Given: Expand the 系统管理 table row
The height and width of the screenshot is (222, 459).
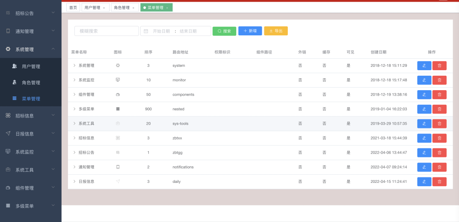Looking at the screenshot, I should pos(74,65).
